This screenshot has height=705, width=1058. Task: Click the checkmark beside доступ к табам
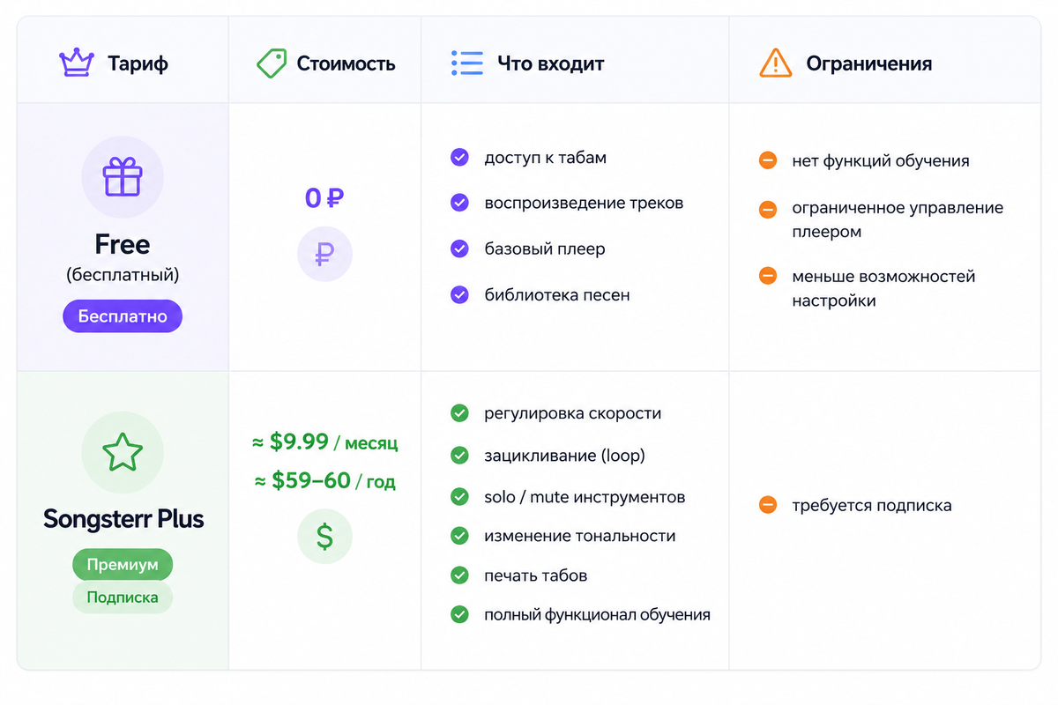459,158
